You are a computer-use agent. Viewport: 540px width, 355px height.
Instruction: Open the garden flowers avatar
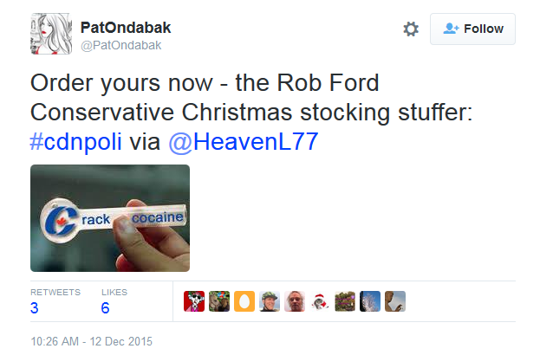[345, 300]
